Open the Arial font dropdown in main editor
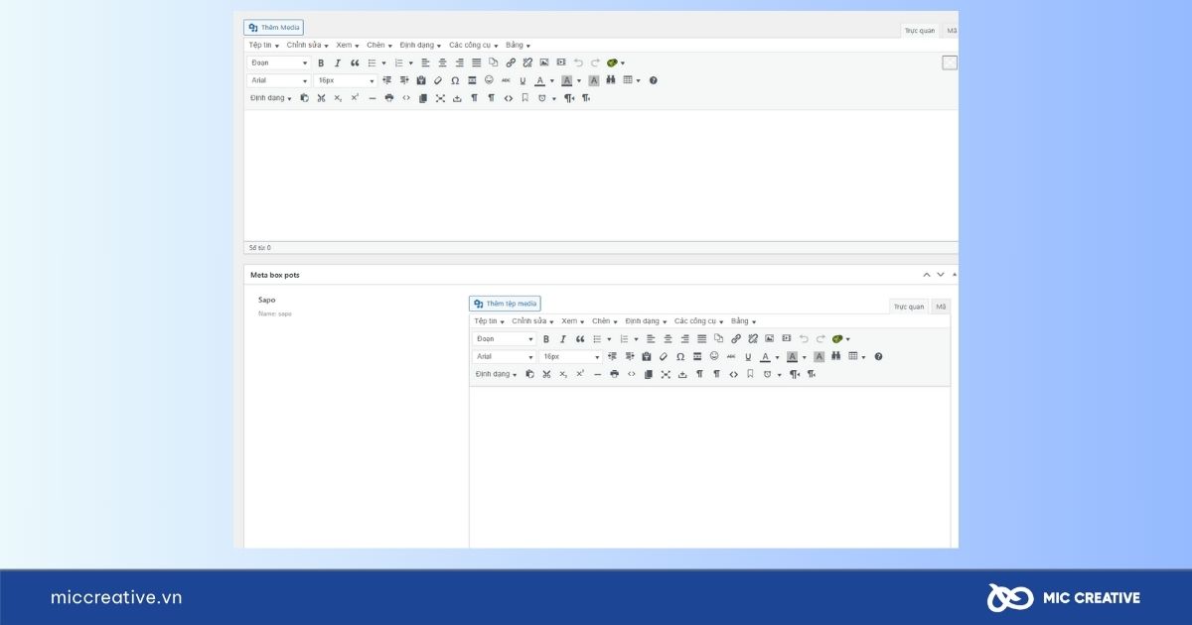Screen dimensions: 1192x625 coord(279,80)
